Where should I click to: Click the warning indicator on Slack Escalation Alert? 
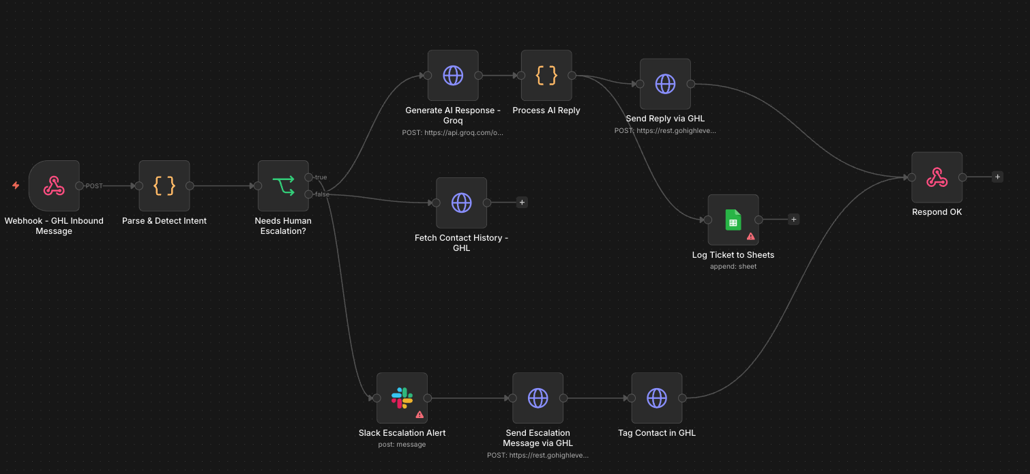(x=419, y=415)
